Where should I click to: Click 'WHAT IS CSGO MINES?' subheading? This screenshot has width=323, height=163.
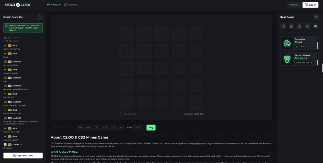pyautogui.click(x=64, y=152)
